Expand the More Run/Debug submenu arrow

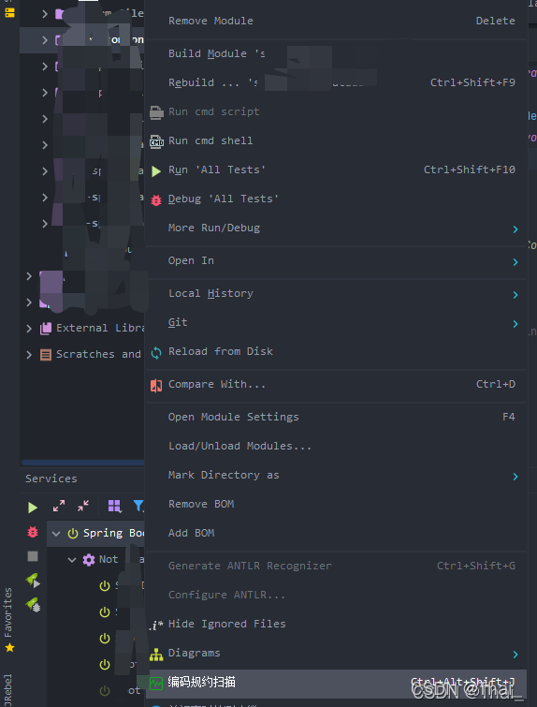(515, 229)
